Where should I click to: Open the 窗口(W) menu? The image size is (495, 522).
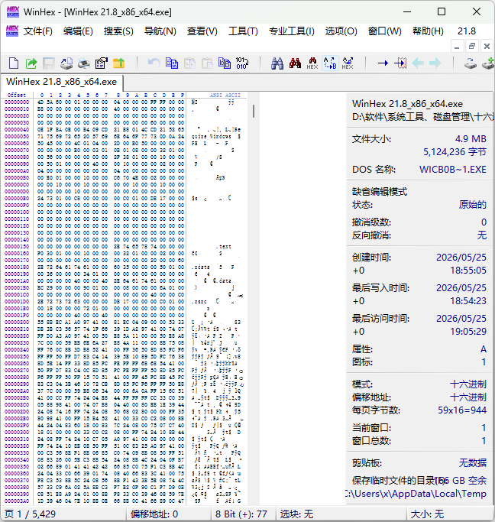point(385,31)
